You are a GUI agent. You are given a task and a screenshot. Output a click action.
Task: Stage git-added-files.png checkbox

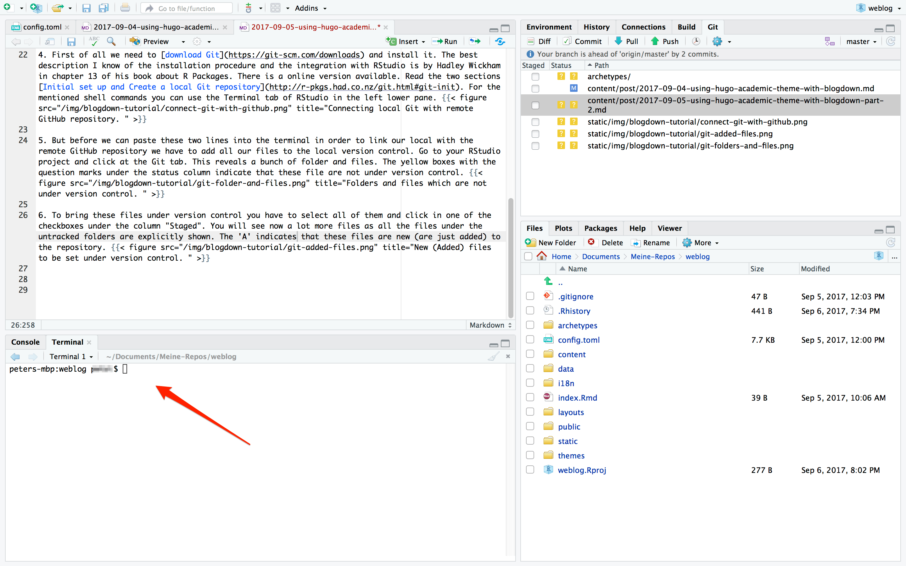click(535, 134)
